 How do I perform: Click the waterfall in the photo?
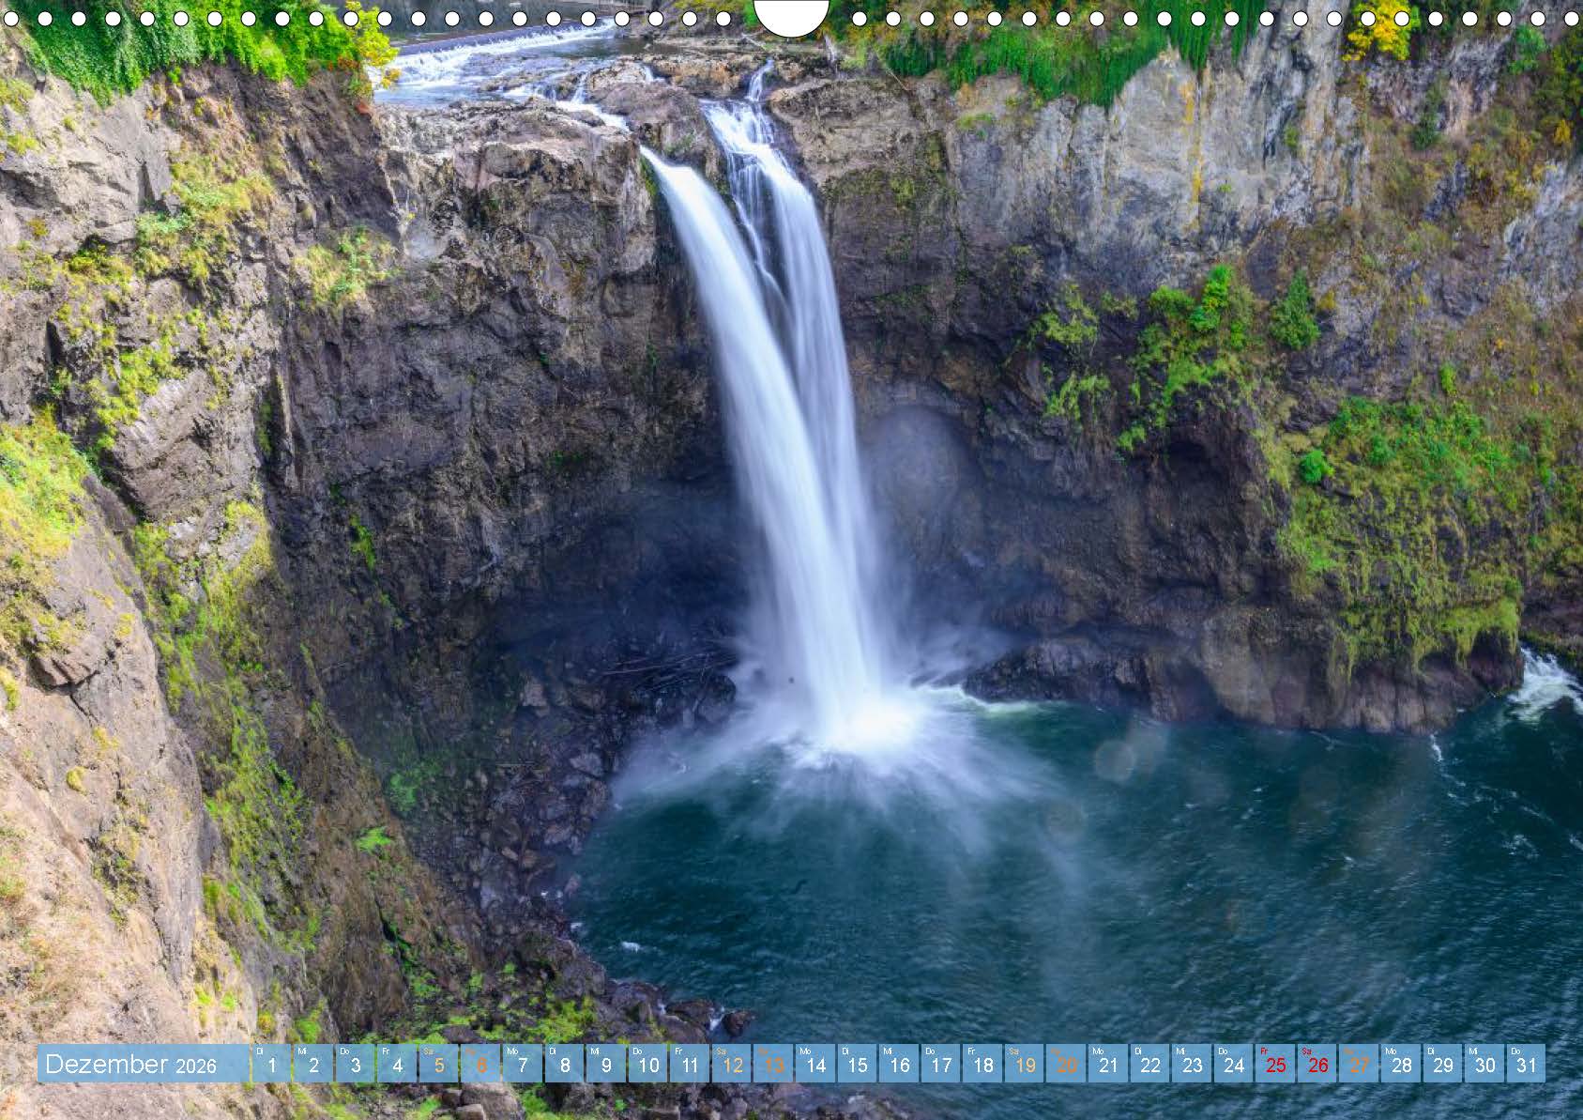[779, 422]
